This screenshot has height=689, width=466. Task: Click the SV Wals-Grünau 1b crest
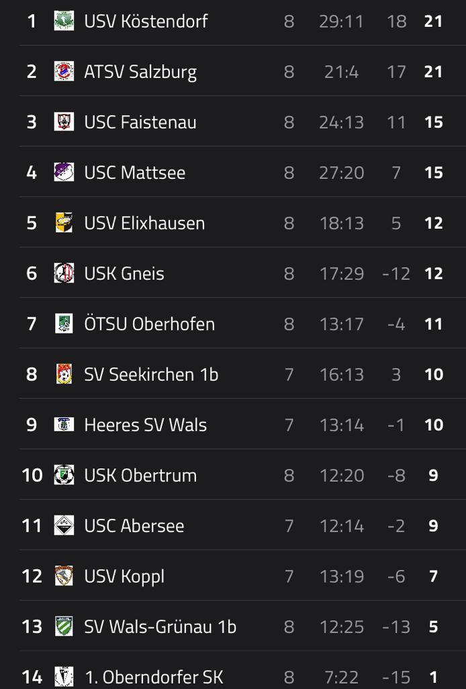coord(64,626)
